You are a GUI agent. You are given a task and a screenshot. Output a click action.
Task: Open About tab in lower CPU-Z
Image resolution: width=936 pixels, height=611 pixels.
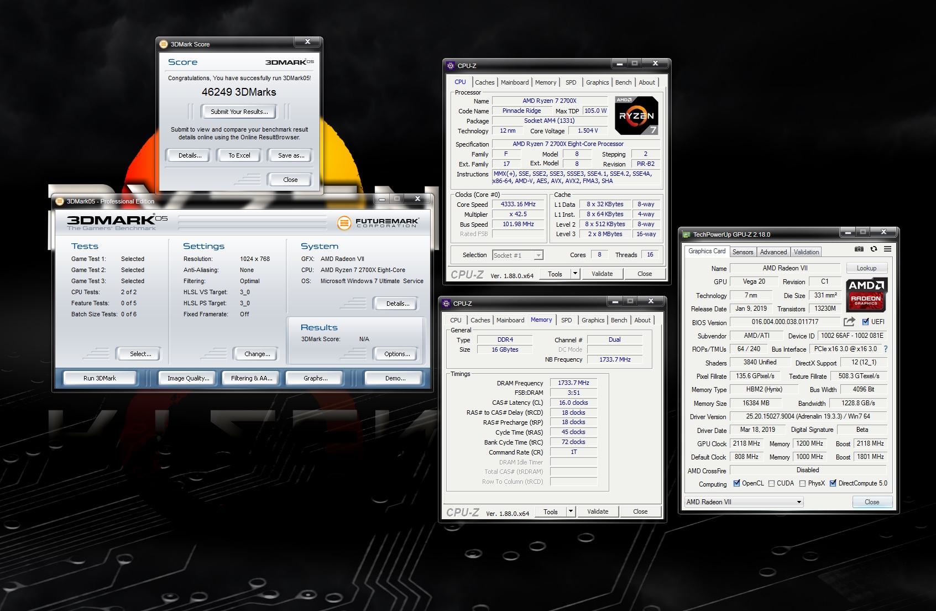pyautogui.click(x=642, y=320)
